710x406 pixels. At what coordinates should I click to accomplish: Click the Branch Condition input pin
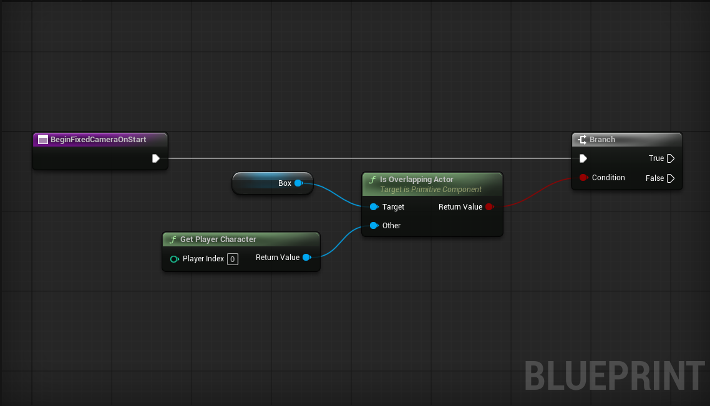[583, 178]
